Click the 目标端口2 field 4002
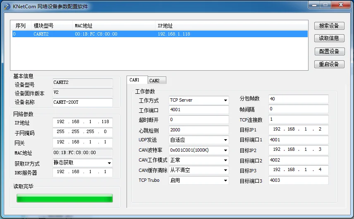The width and height of the screenshot is (354, 219). click(299, 160)
